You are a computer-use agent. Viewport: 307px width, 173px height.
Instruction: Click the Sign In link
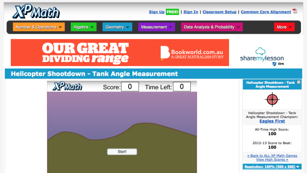tap(191, 12)
